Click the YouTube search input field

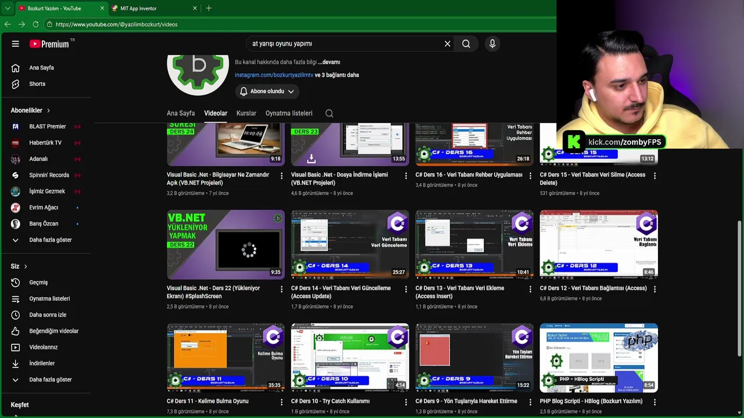tap(346, 44)
